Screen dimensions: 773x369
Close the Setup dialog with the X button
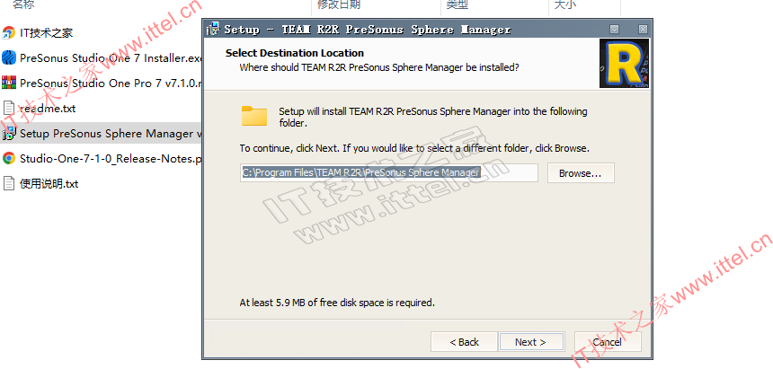[x=643, y=29]
